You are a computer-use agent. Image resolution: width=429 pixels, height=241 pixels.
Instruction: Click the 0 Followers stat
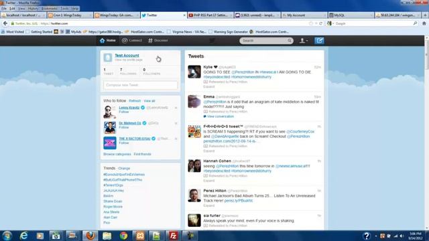pyautogui.click(x=151, y=72)
